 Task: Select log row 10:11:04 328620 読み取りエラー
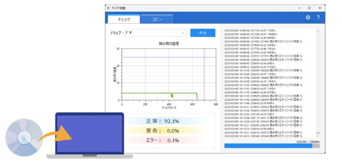coord(263,85)
